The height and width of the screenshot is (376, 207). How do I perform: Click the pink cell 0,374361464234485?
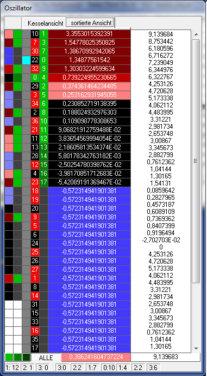click(89, 86)
